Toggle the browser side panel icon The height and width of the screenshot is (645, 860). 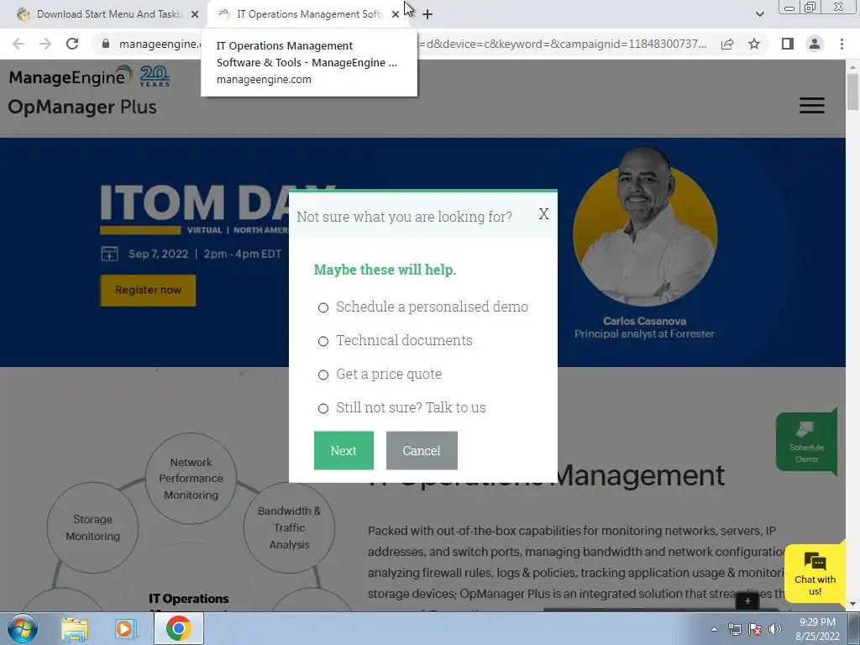788,44
